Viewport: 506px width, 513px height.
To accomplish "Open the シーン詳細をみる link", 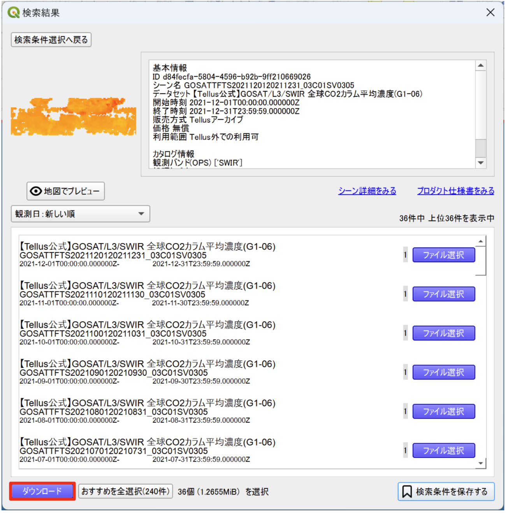I will (367, 191).
